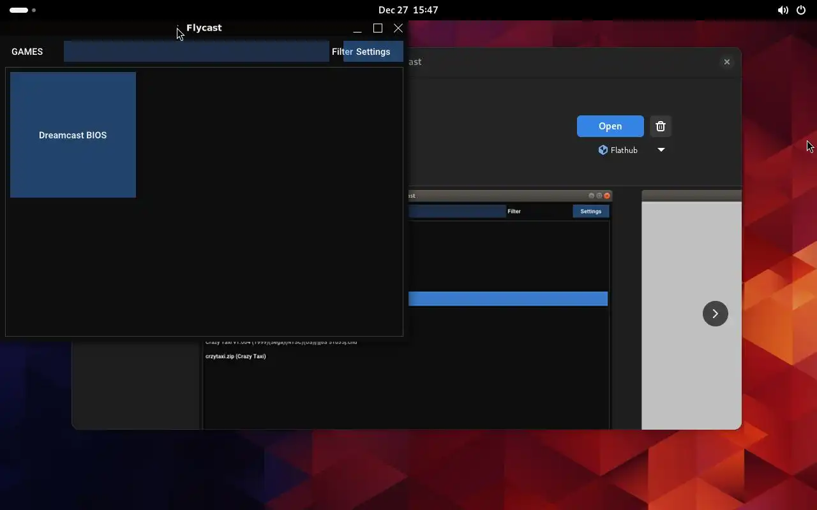The width and height of the screenshot is (817, 510).
Task: Maximize the Flycast window
Action: (x=378, y=28)
